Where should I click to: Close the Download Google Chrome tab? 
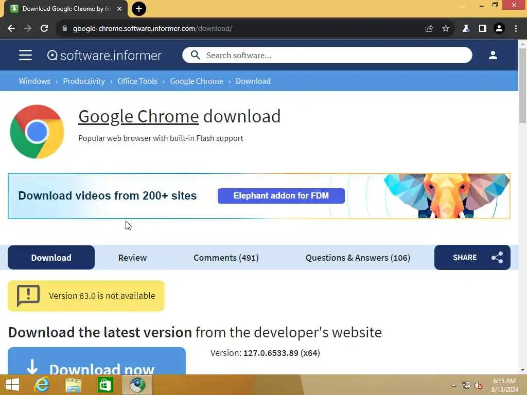(119, 9)
